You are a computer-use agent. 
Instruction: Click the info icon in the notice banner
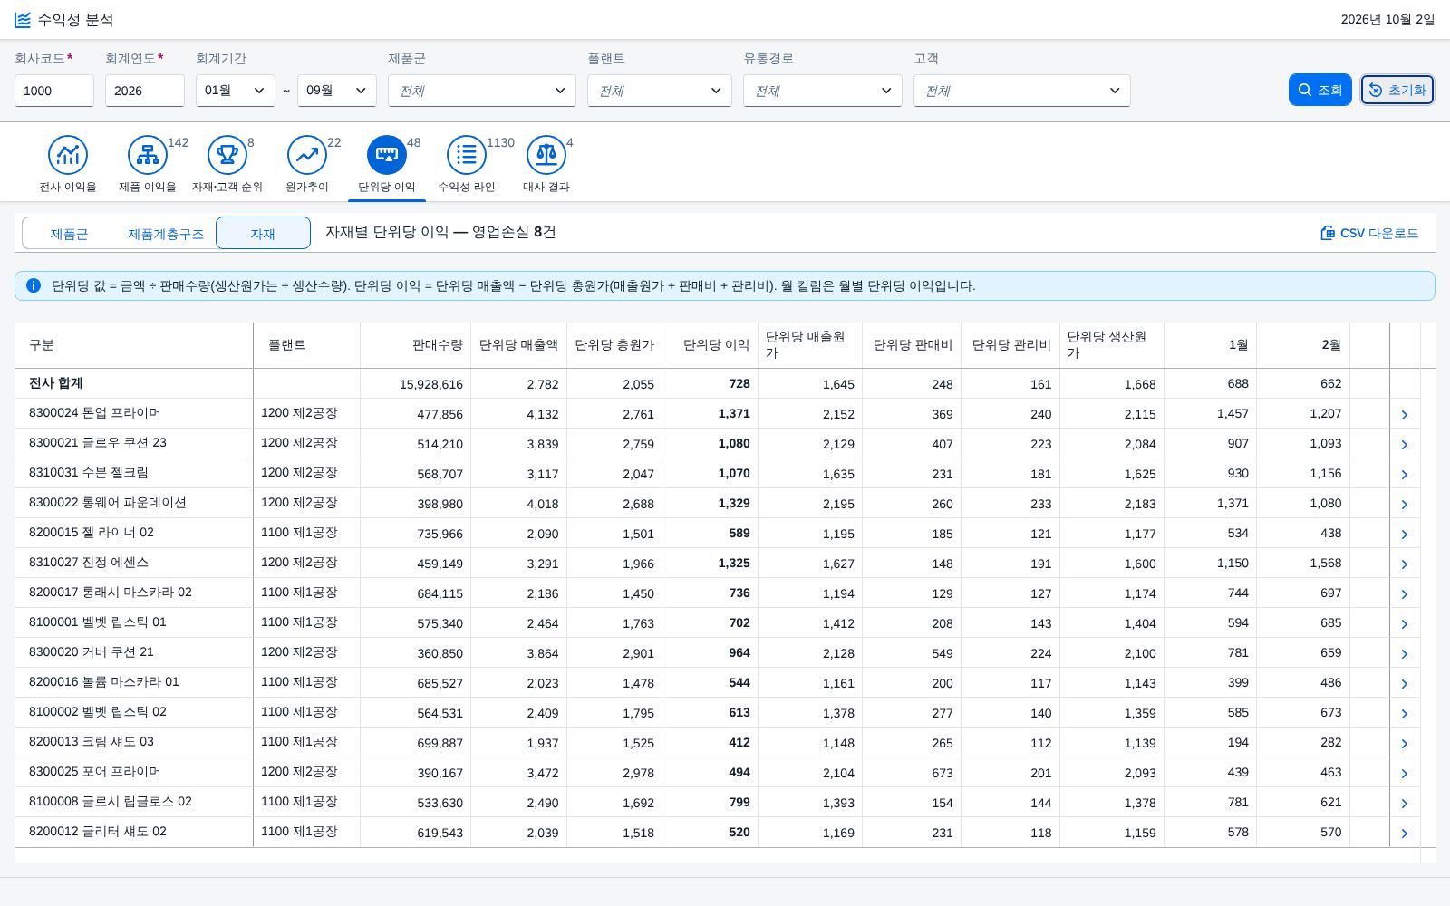(34, 285)
